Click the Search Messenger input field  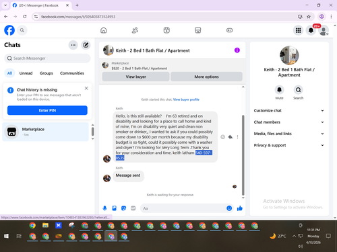(x=47, y=58)
